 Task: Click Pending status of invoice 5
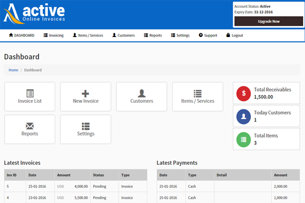(x=100, y=186)
